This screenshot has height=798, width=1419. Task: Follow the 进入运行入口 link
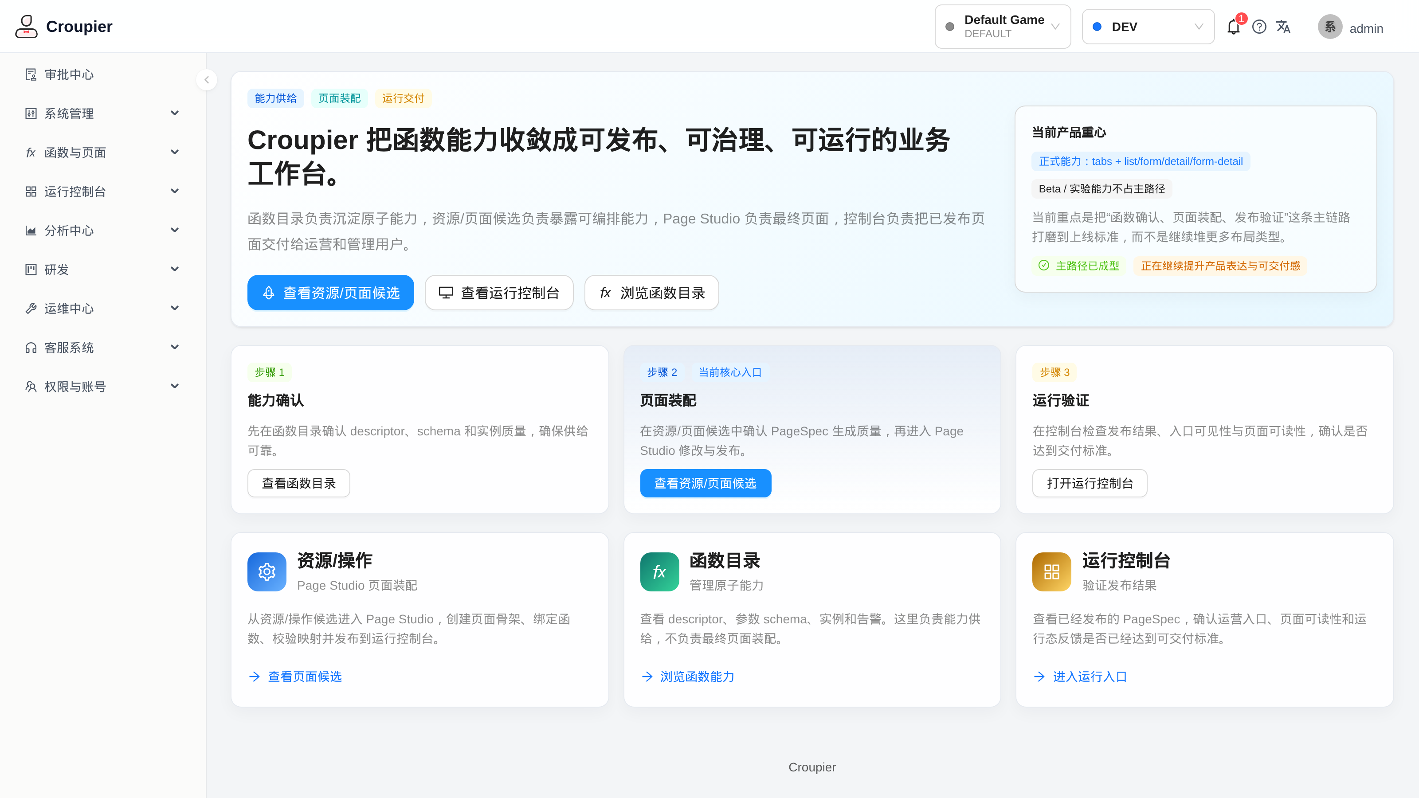1080,676
